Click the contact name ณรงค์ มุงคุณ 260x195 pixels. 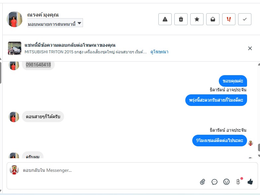[43, 15]
